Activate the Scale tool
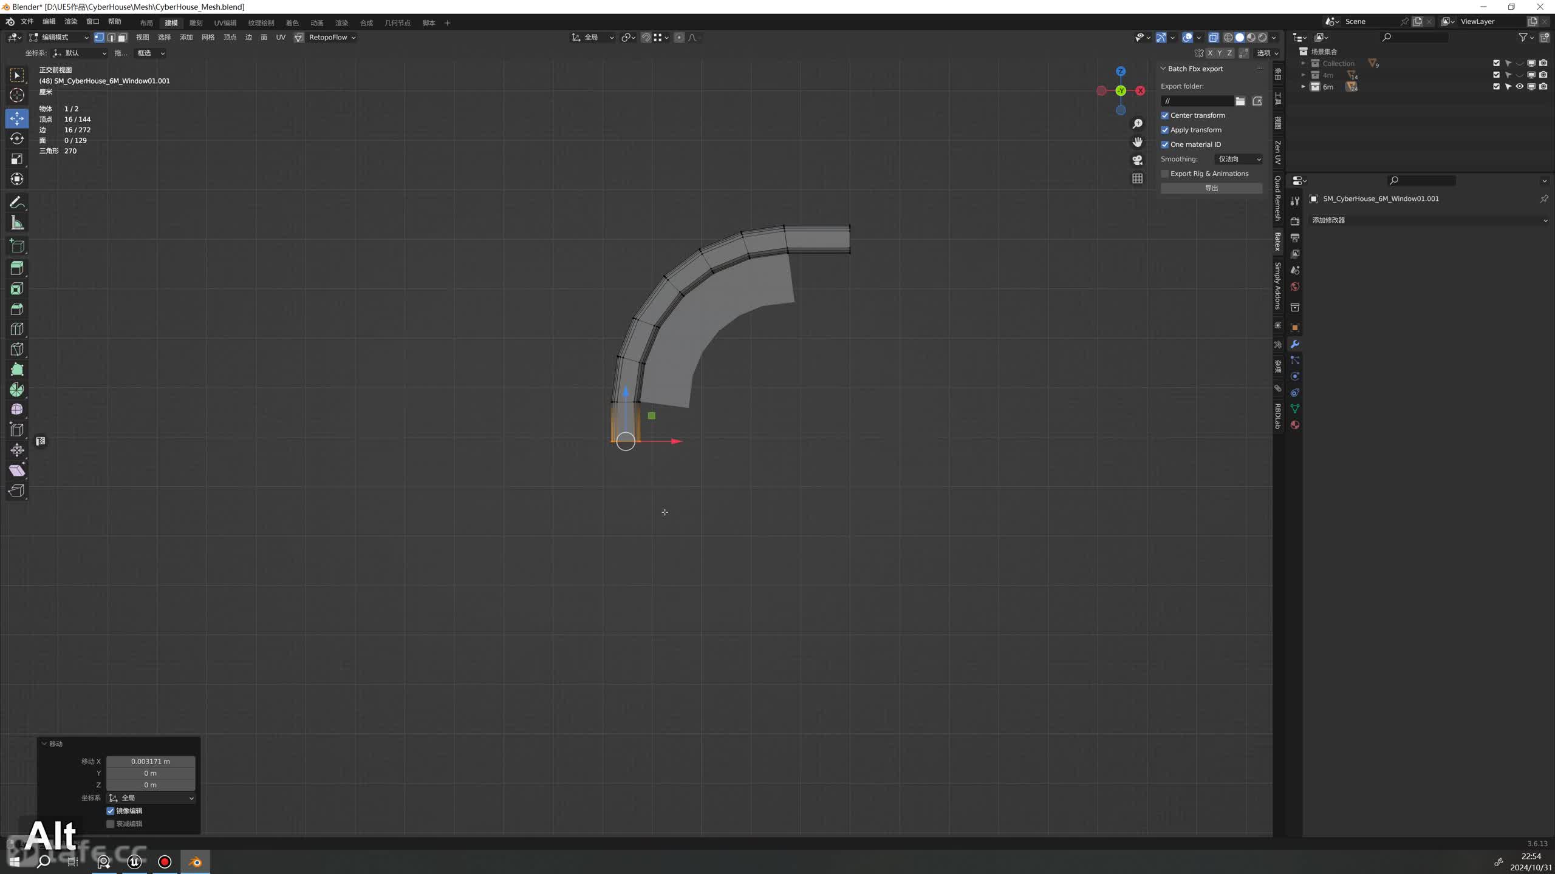 pos(17,159)
